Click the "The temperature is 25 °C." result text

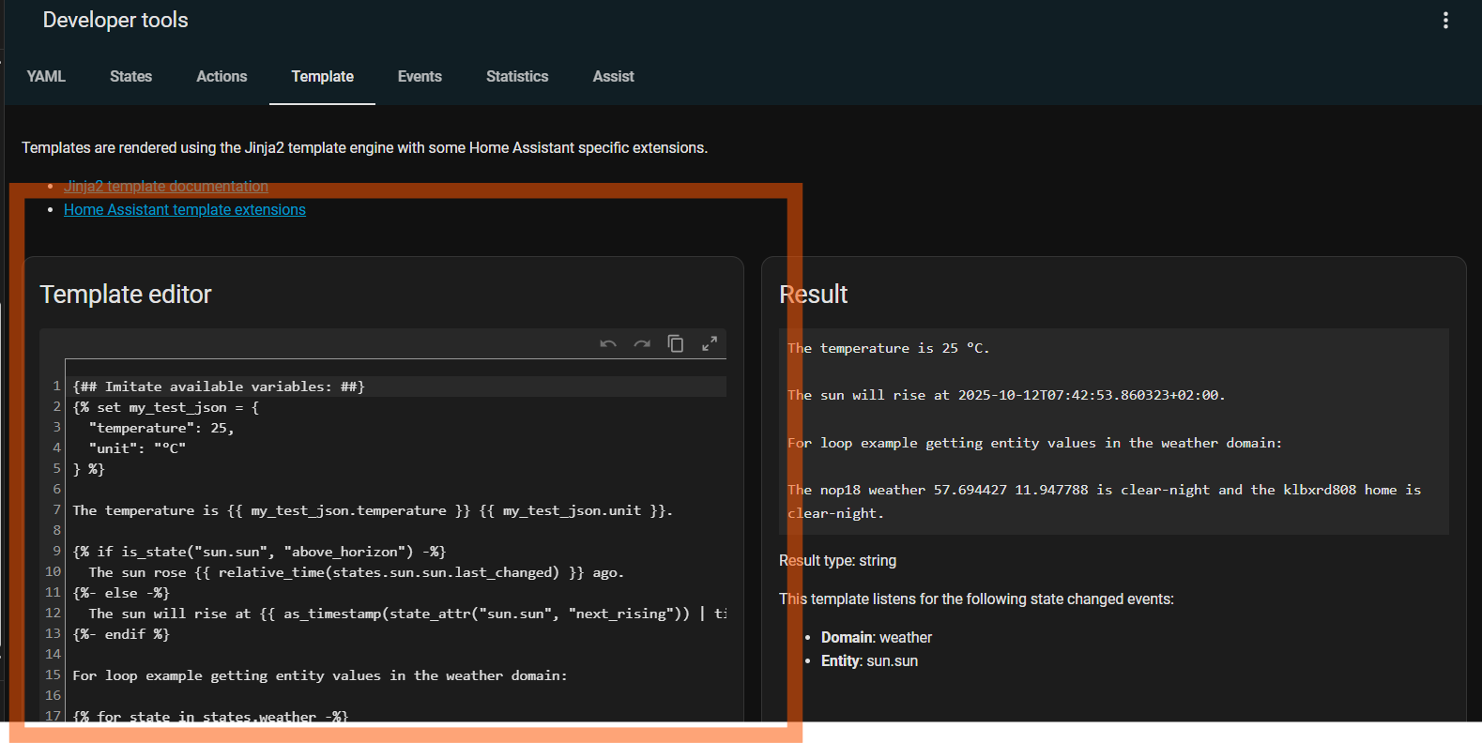(x=889, y=348)
